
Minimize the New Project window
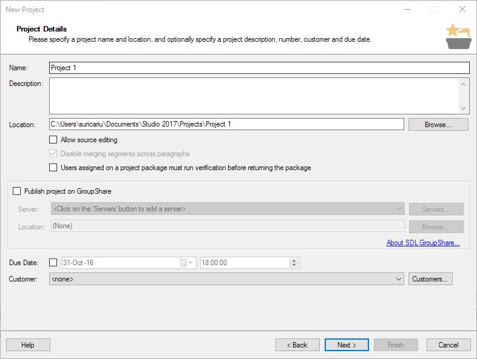407,10
